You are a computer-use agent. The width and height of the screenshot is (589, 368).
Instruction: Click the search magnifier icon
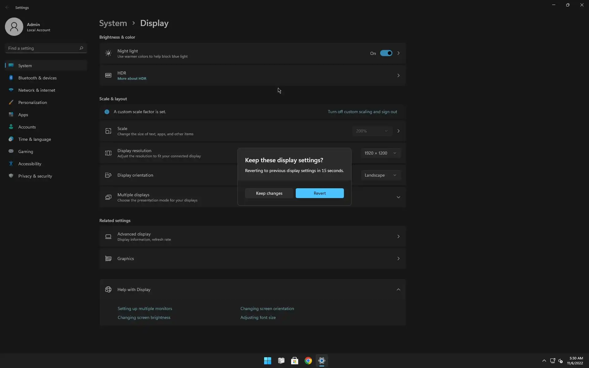click(x=81, y=48)
